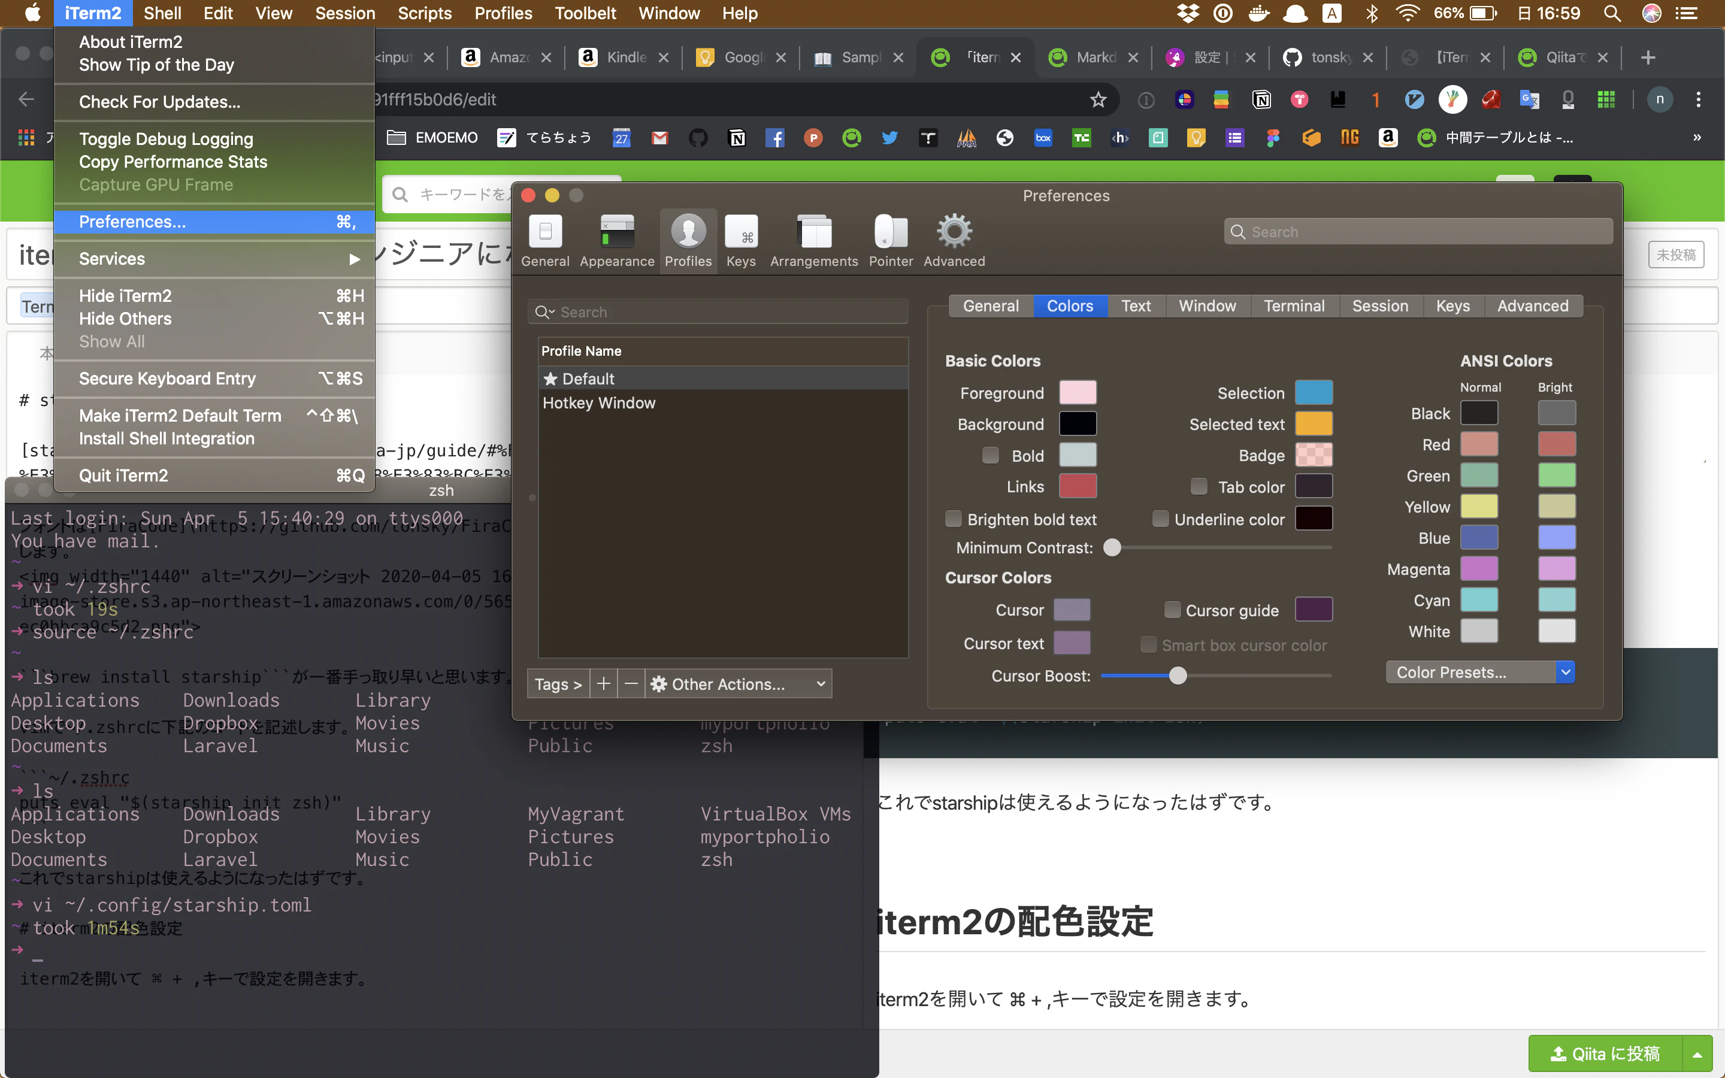
Task: Expand the Services submenu
Action: click(x=214, y=259)
